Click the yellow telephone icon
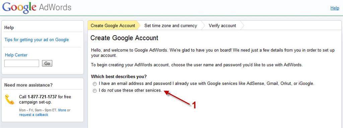This screenshot has width=343, height=128. pyautogui.click(x=9, y=100)
